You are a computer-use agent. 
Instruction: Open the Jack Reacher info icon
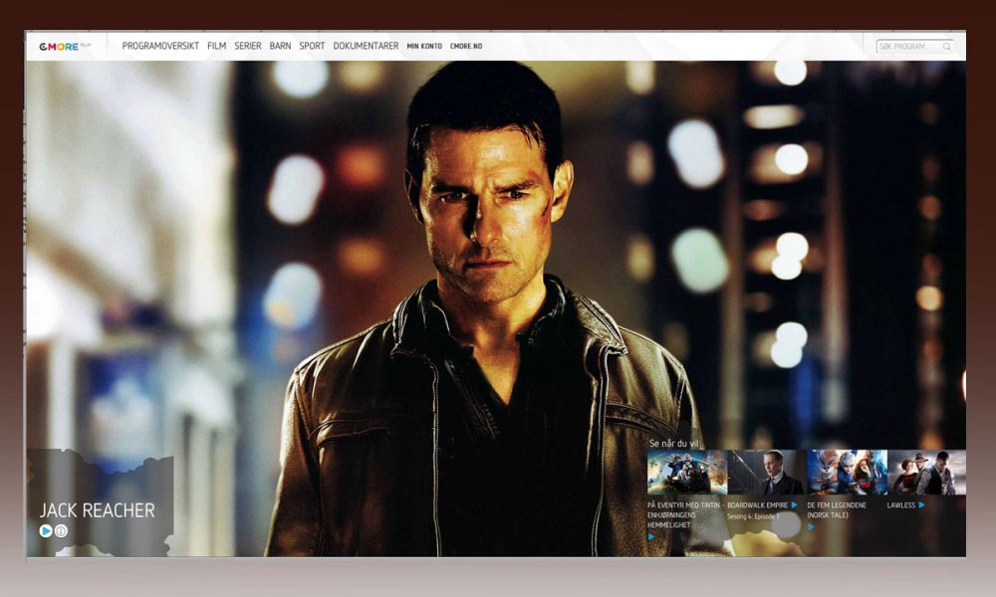pos(61,531)
